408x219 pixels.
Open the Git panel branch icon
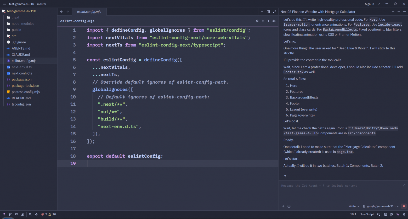pos(10,214)
